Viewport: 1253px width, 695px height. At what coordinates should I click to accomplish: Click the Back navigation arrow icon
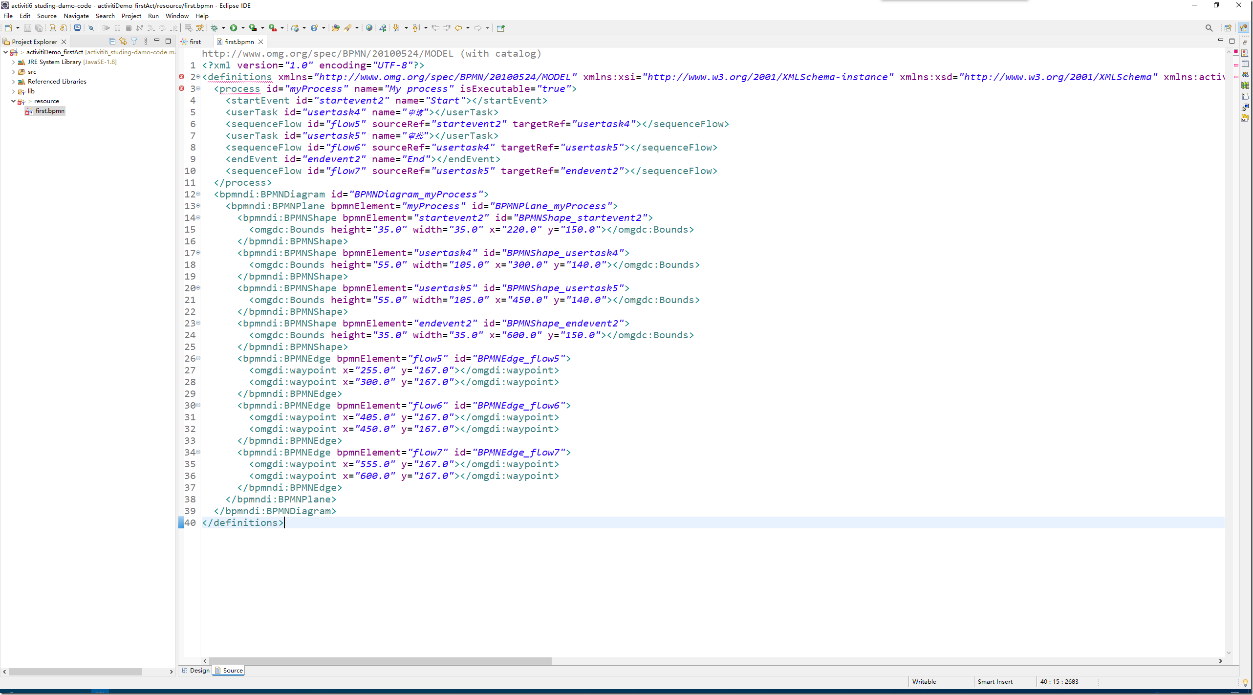coord(458,28)
